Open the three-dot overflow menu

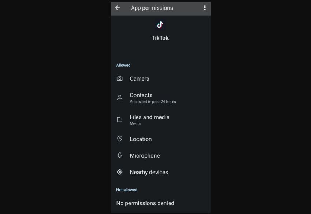pyautogui.click(x=205, y=8)
